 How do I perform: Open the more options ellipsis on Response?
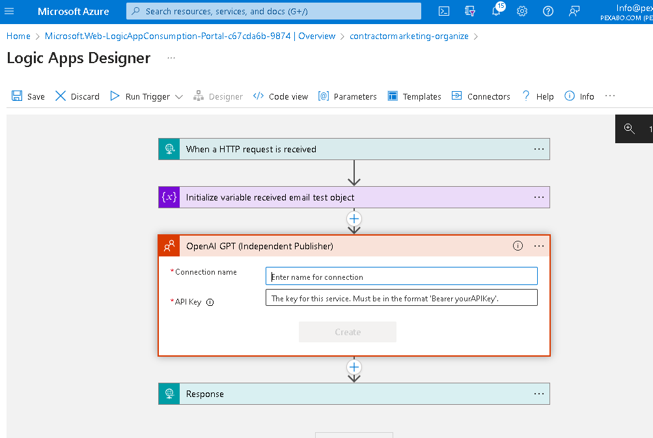[539, 394]
